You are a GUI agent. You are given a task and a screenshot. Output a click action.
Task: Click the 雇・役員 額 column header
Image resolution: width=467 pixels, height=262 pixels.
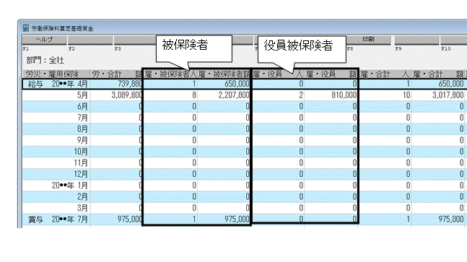click(331, 74)
